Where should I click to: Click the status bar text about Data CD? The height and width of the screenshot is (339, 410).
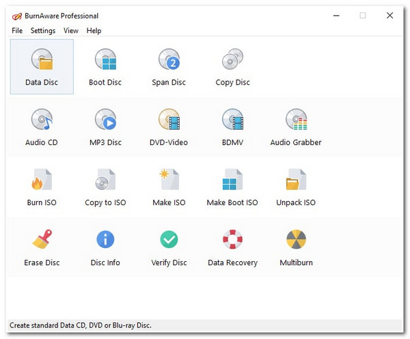[x=81, y=325]
